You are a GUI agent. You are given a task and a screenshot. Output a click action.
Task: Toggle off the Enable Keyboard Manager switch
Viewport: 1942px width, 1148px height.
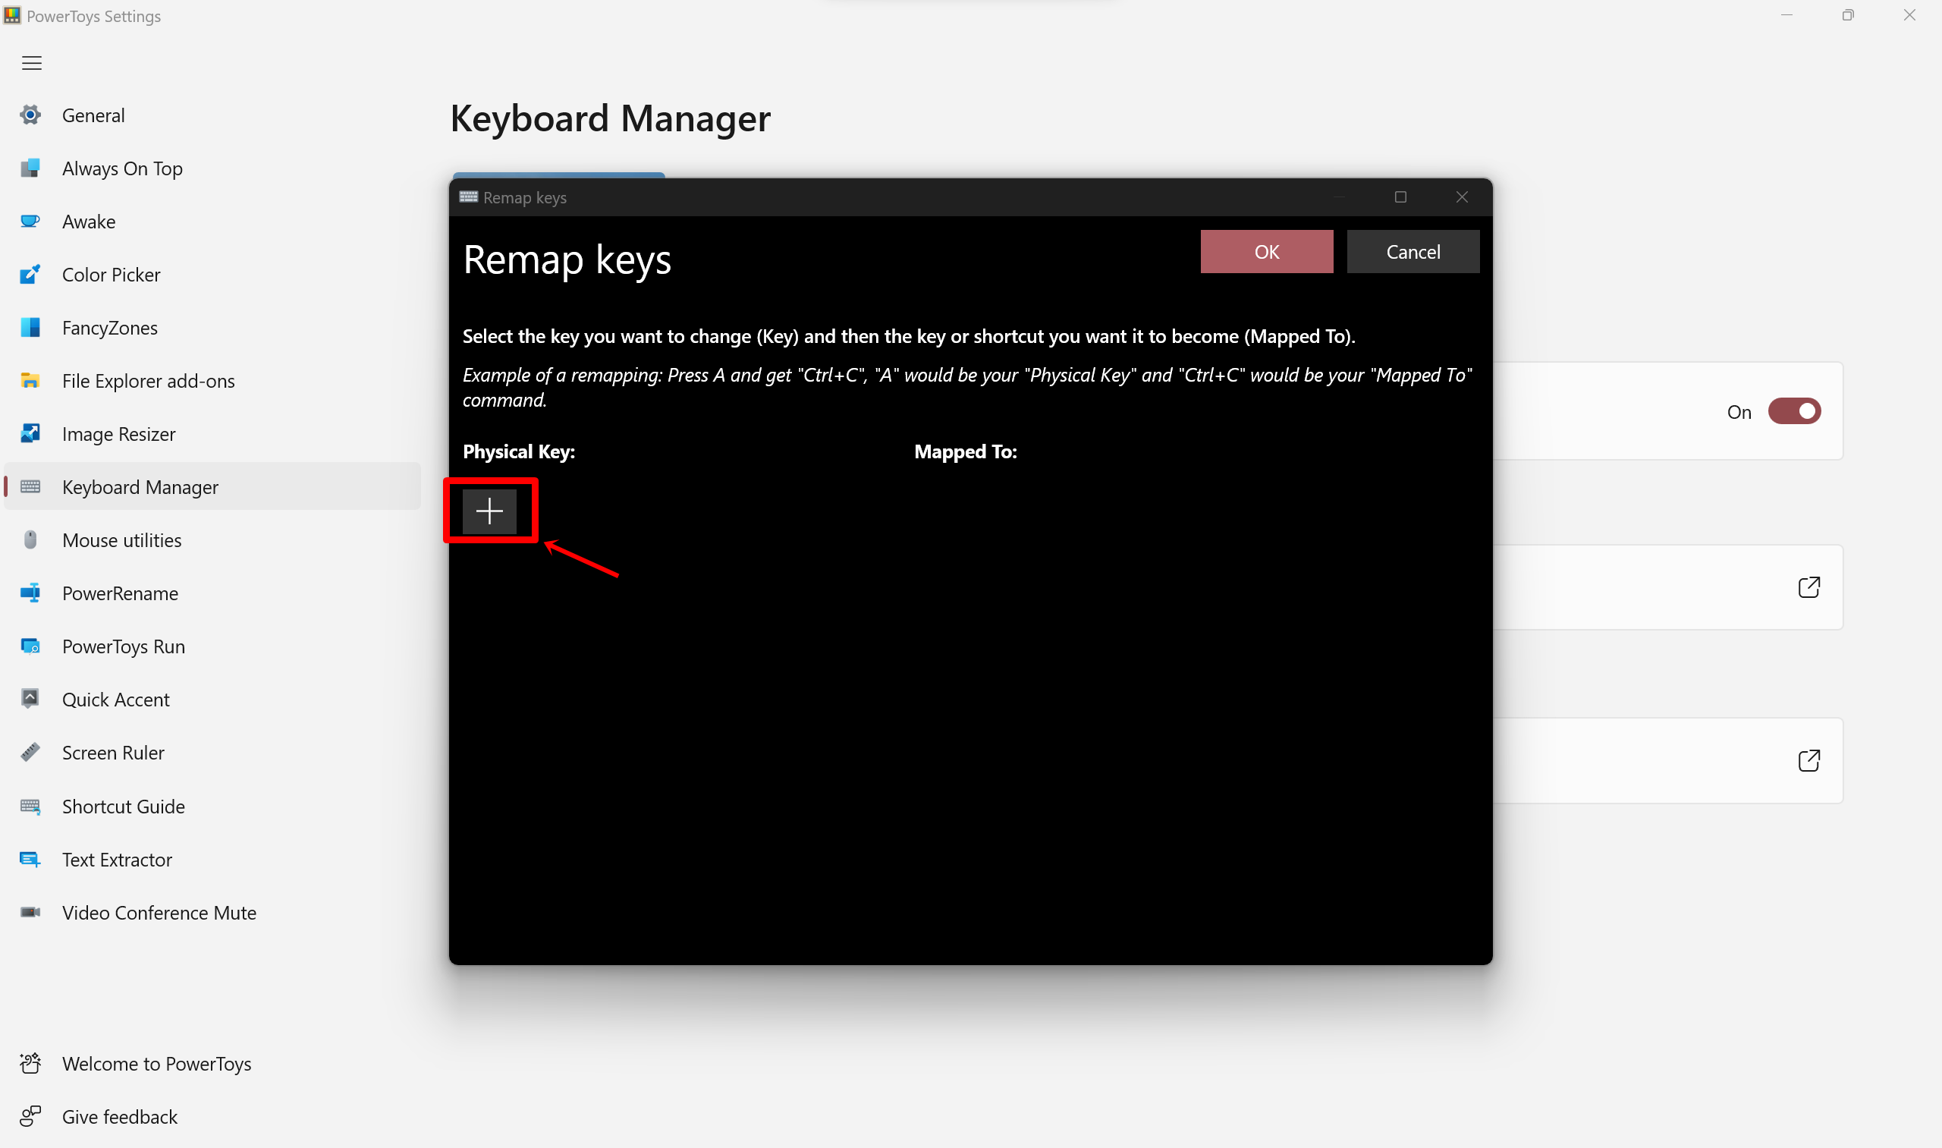1794,410
